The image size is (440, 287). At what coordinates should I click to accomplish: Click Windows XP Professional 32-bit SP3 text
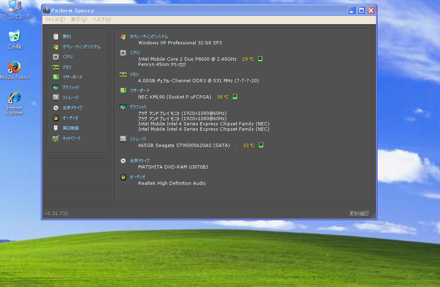click(x=180, y=43)
